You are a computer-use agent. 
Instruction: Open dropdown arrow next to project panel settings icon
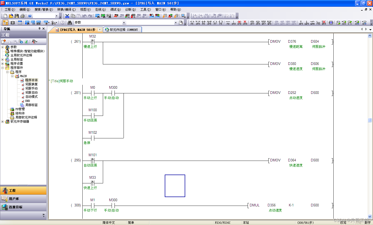pyautogui.click(x=37, y=42)
